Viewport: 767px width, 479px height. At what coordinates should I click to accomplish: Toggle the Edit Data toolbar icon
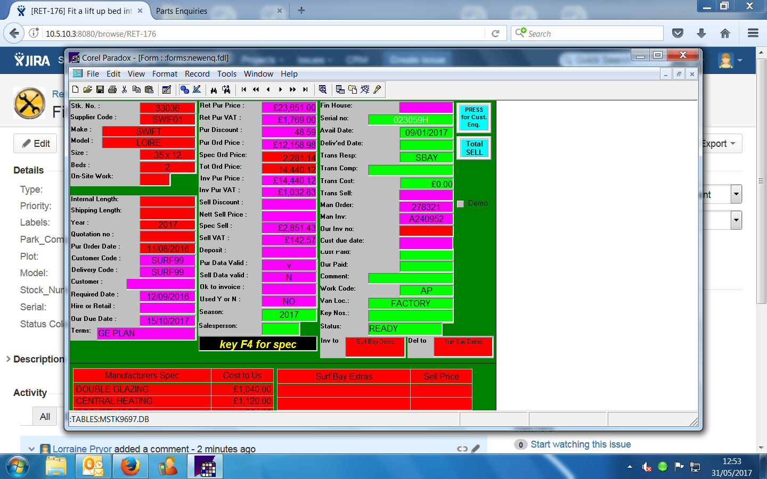click(167, 89)
